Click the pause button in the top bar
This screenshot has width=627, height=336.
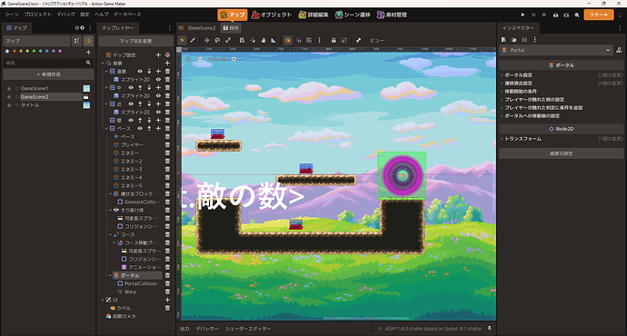pos(533,15)
